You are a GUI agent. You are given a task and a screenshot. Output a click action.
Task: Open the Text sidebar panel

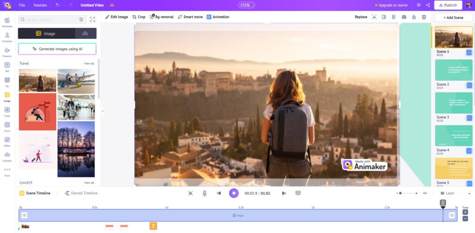[7, 67]
